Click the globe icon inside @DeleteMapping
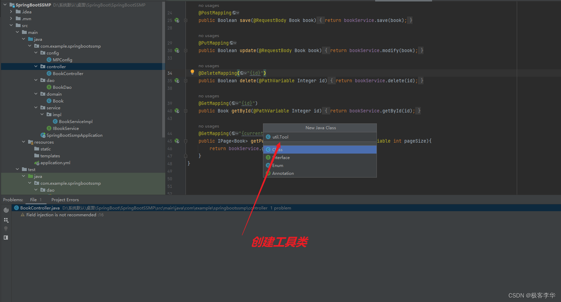 [242, 73]
